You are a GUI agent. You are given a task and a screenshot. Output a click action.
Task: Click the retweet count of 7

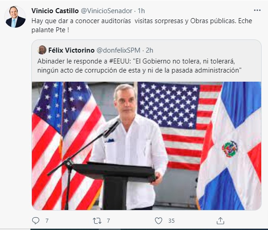pyautogui.click(x=108, y=221)
